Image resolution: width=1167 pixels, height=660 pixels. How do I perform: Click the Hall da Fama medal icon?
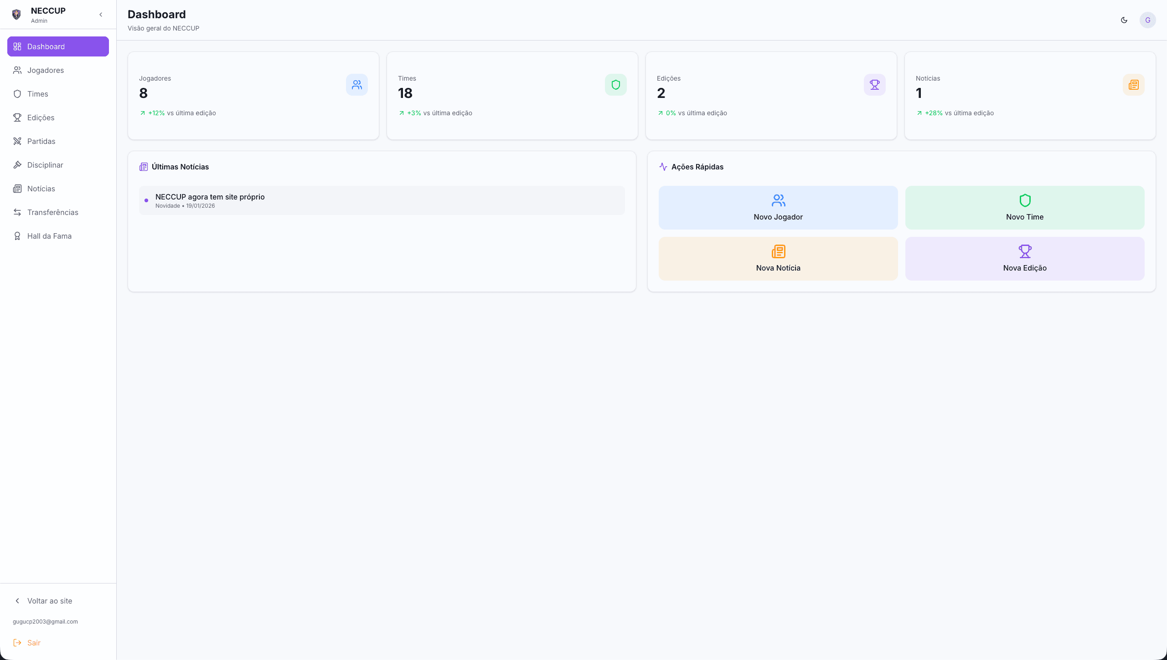(x=17, y=236)
